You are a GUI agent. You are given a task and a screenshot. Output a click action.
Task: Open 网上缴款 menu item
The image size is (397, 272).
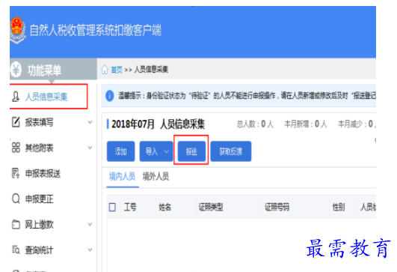52,225
